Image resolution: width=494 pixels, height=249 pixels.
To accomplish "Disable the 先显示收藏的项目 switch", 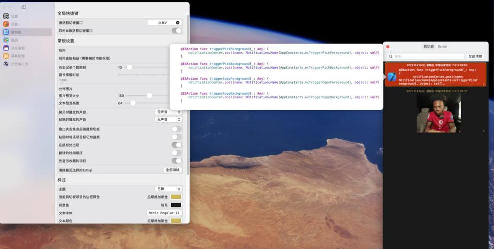I will (177, 161).
